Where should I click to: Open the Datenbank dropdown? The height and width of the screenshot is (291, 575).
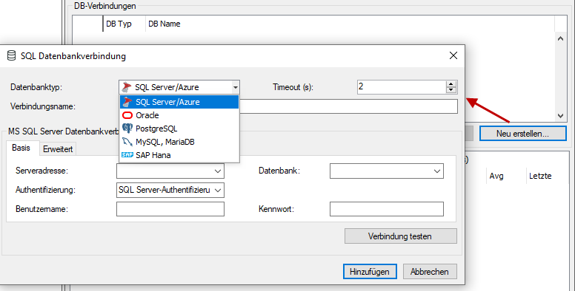436,171
